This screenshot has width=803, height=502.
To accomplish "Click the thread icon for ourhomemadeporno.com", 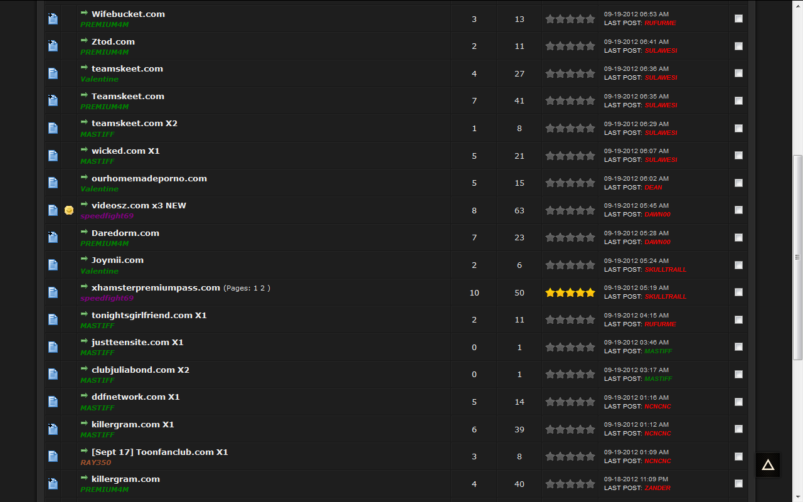I will [x=53, y=183].
